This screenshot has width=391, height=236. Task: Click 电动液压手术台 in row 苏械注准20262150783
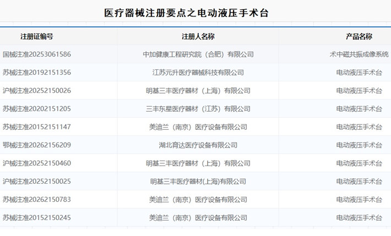359,200
